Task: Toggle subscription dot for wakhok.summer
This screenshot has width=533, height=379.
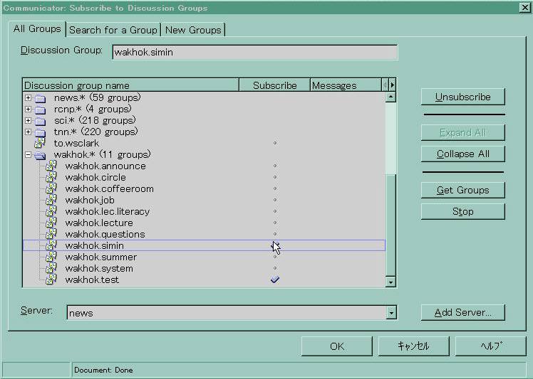Action: (x=275, y=257)
